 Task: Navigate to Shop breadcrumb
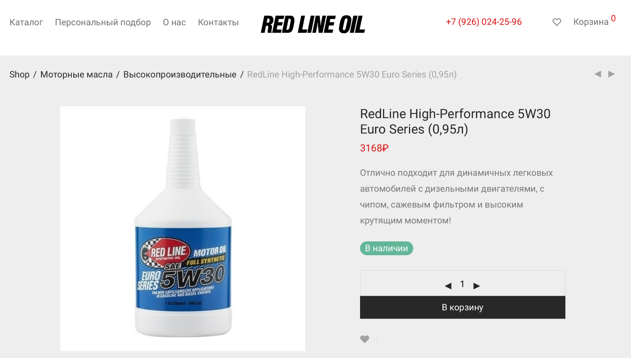coord(19,74)
